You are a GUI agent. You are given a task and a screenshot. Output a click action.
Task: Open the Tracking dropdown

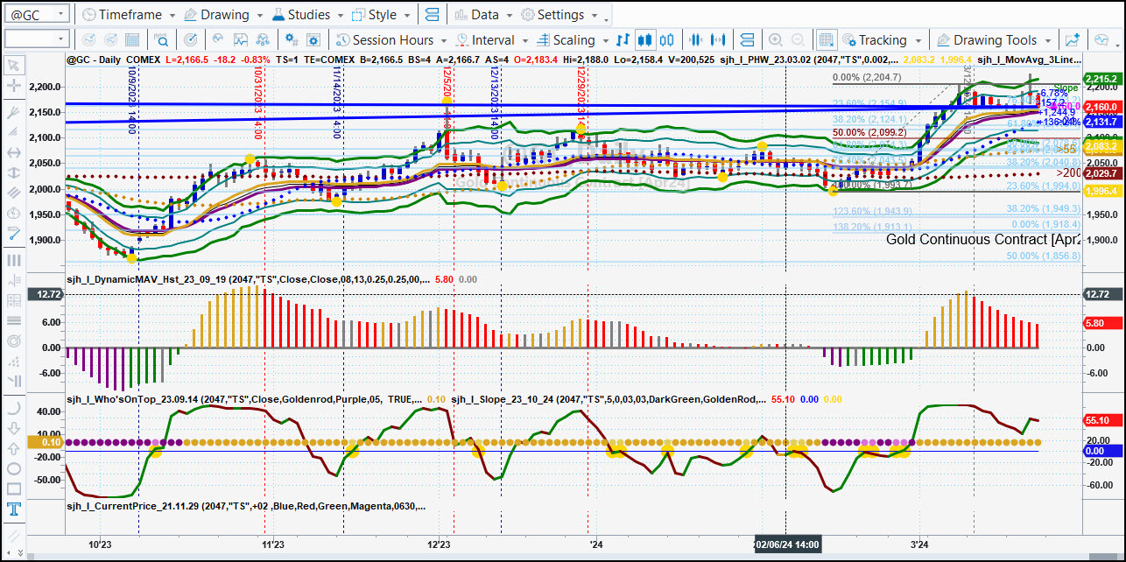[x=881, y=39]
